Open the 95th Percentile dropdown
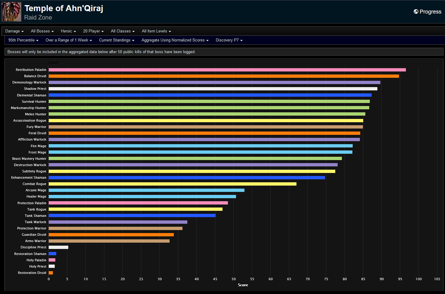 [23, 40]
